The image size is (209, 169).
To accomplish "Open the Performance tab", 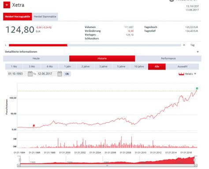I will pyautogui.click(x=168, y=59).
